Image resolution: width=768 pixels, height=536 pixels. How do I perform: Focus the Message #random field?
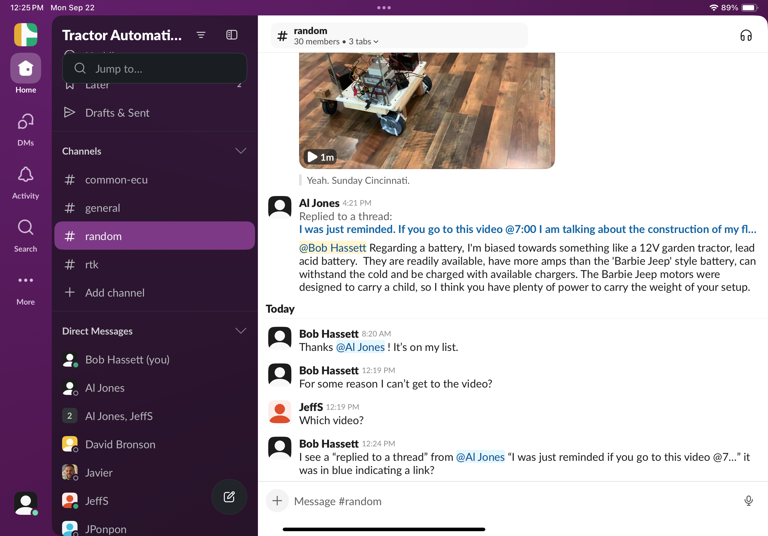[x=502, y=501]
